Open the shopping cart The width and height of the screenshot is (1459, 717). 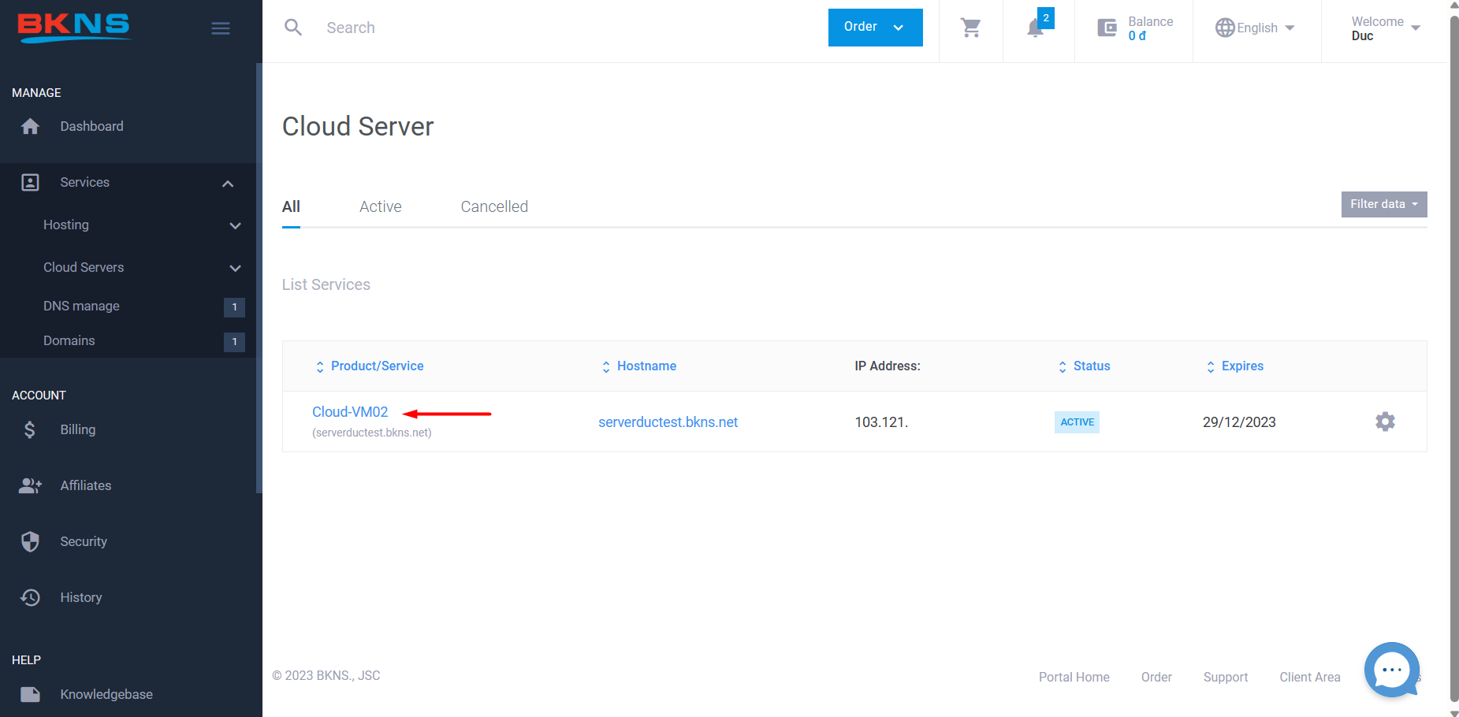point(971,28)
